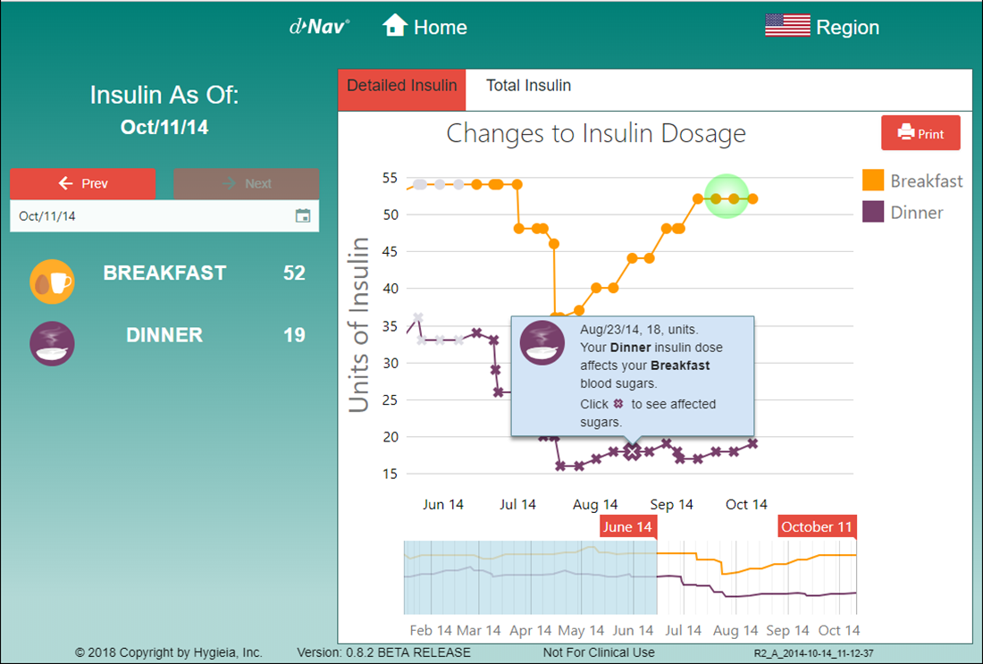Screen dimensions: 983x664
Task: Open the calendar date picker icon
Action: tap(303, 215)
